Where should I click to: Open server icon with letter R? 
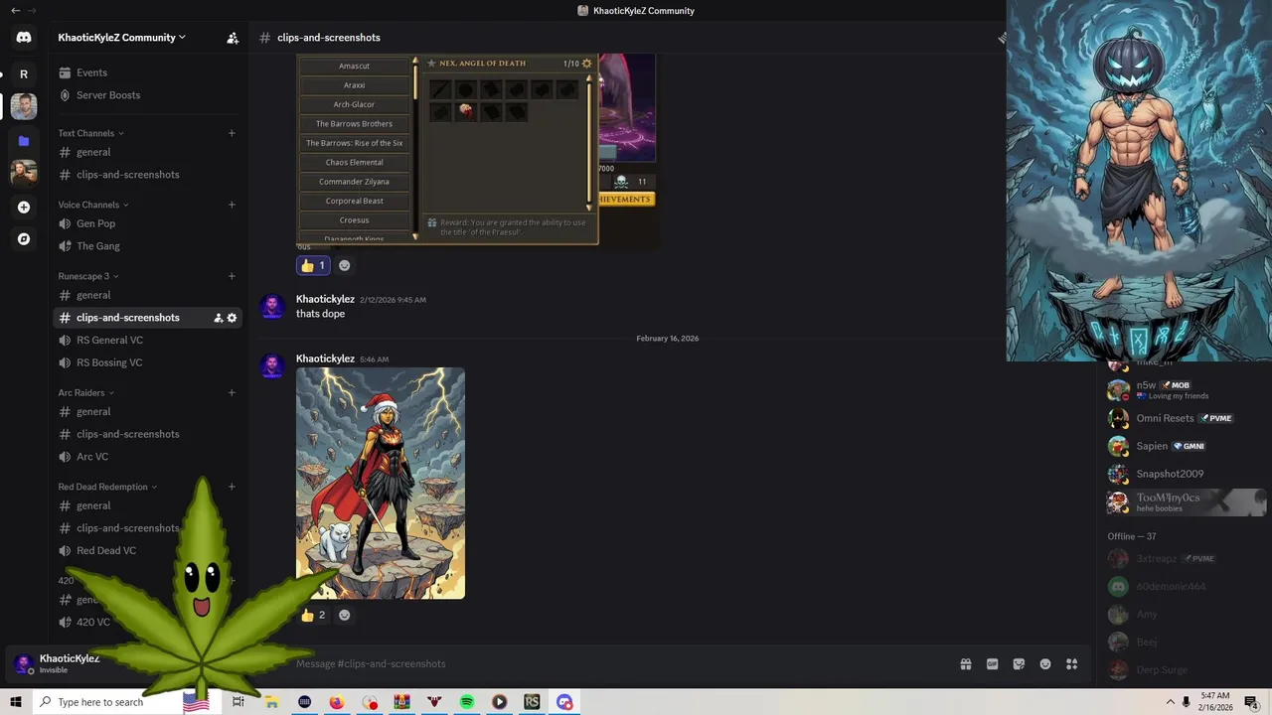coord(24,74)
